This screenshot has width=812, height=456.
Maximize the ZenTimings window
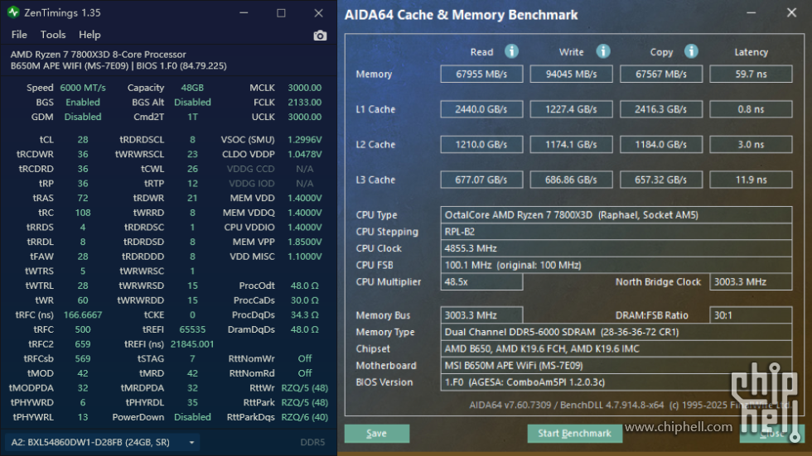[x=281, y=13]
